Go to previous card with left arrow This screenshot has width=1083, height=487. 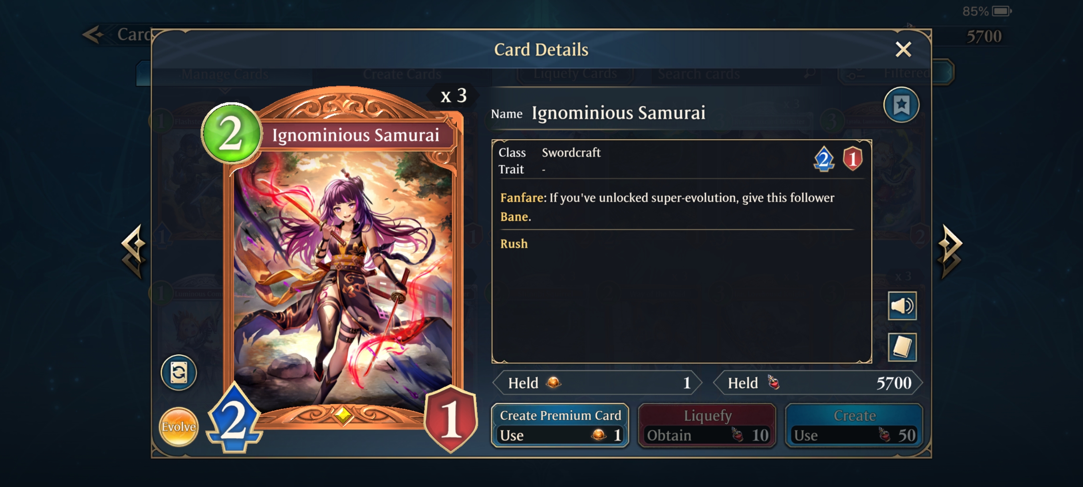[134, 251]
